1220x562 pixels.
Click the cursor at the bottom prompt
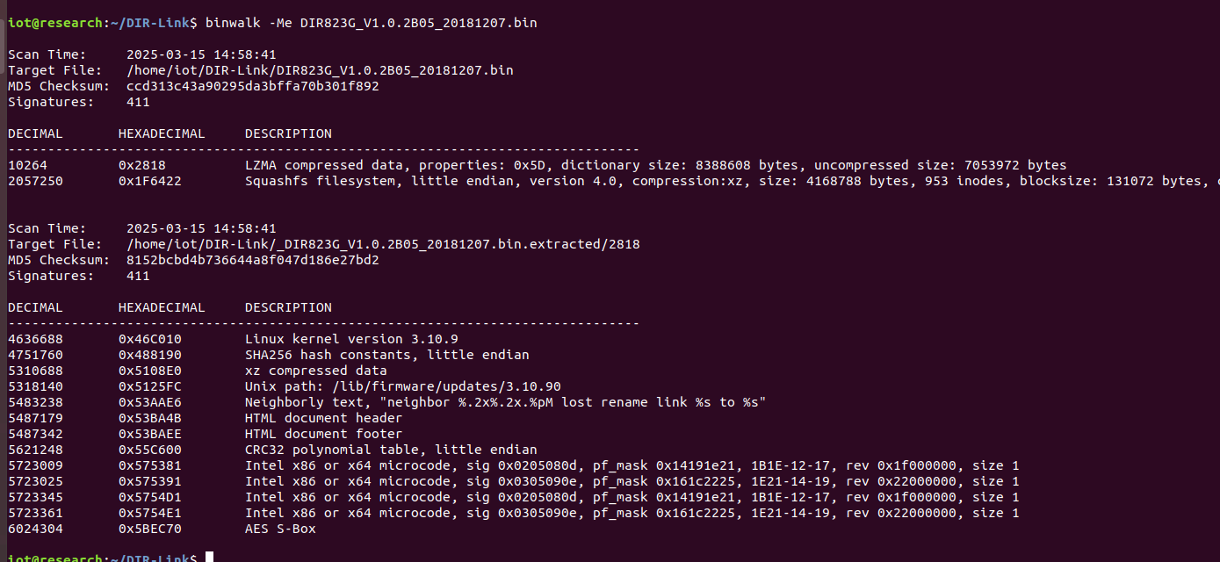click(209, 558)
